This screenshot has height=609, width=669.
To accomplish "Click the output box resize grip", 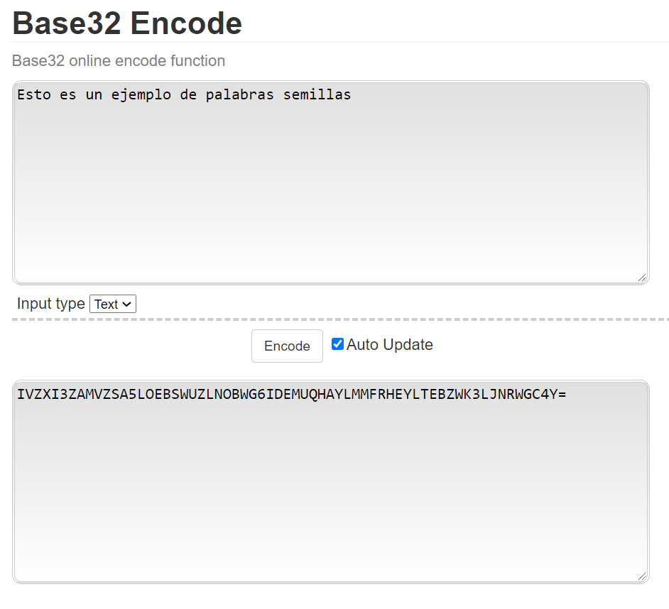I will click(x=642, y=576).
